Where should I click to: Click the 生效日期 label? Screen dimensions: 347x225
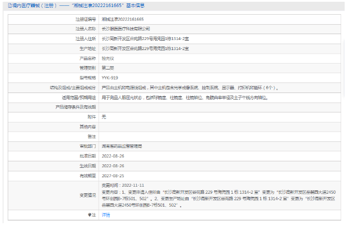point(87,166)
